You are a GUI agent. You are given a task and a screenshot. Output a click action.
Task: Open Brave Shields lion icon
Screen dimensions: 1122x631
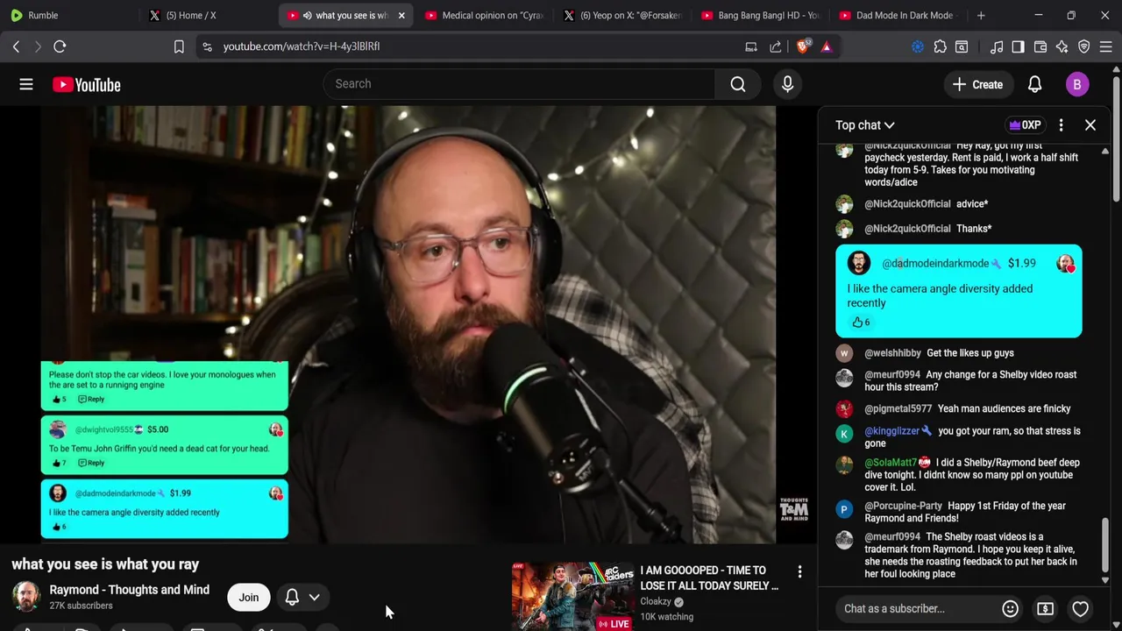(x=802, y=46)
